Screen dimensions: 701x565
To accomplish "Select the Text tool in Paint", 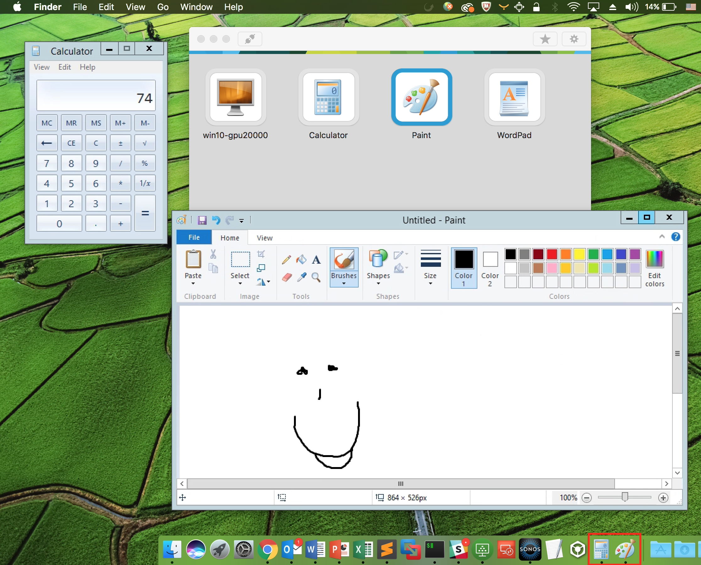I will [317, 260].
